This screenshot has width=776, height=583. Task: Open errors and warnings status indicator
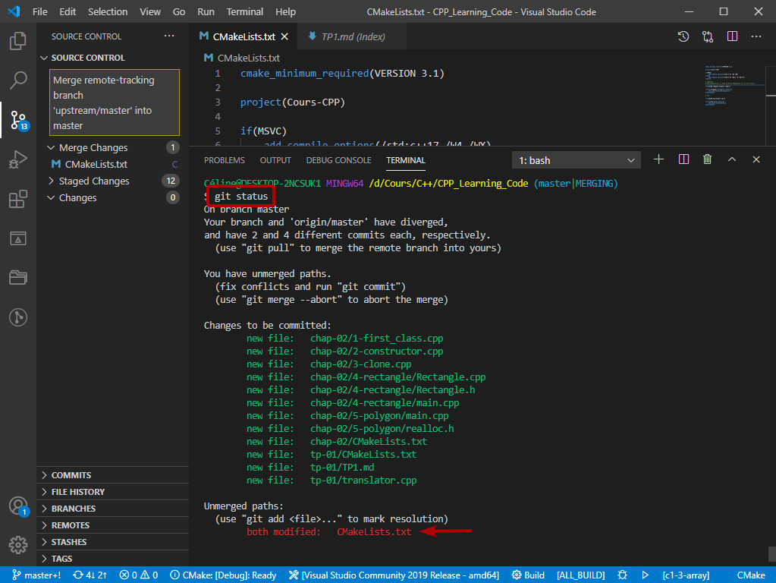pyautogui.click(x=139, y=575)
